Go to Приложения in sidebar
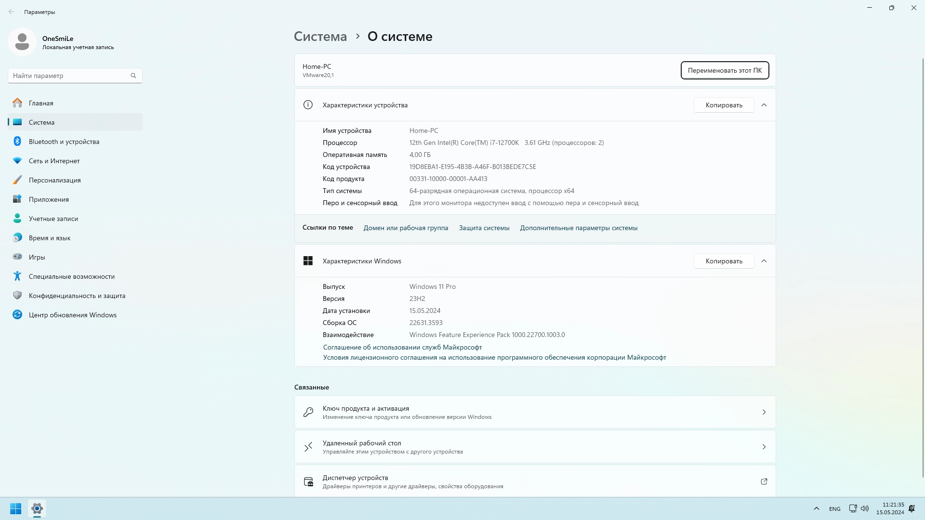 [x=49, y=199]
